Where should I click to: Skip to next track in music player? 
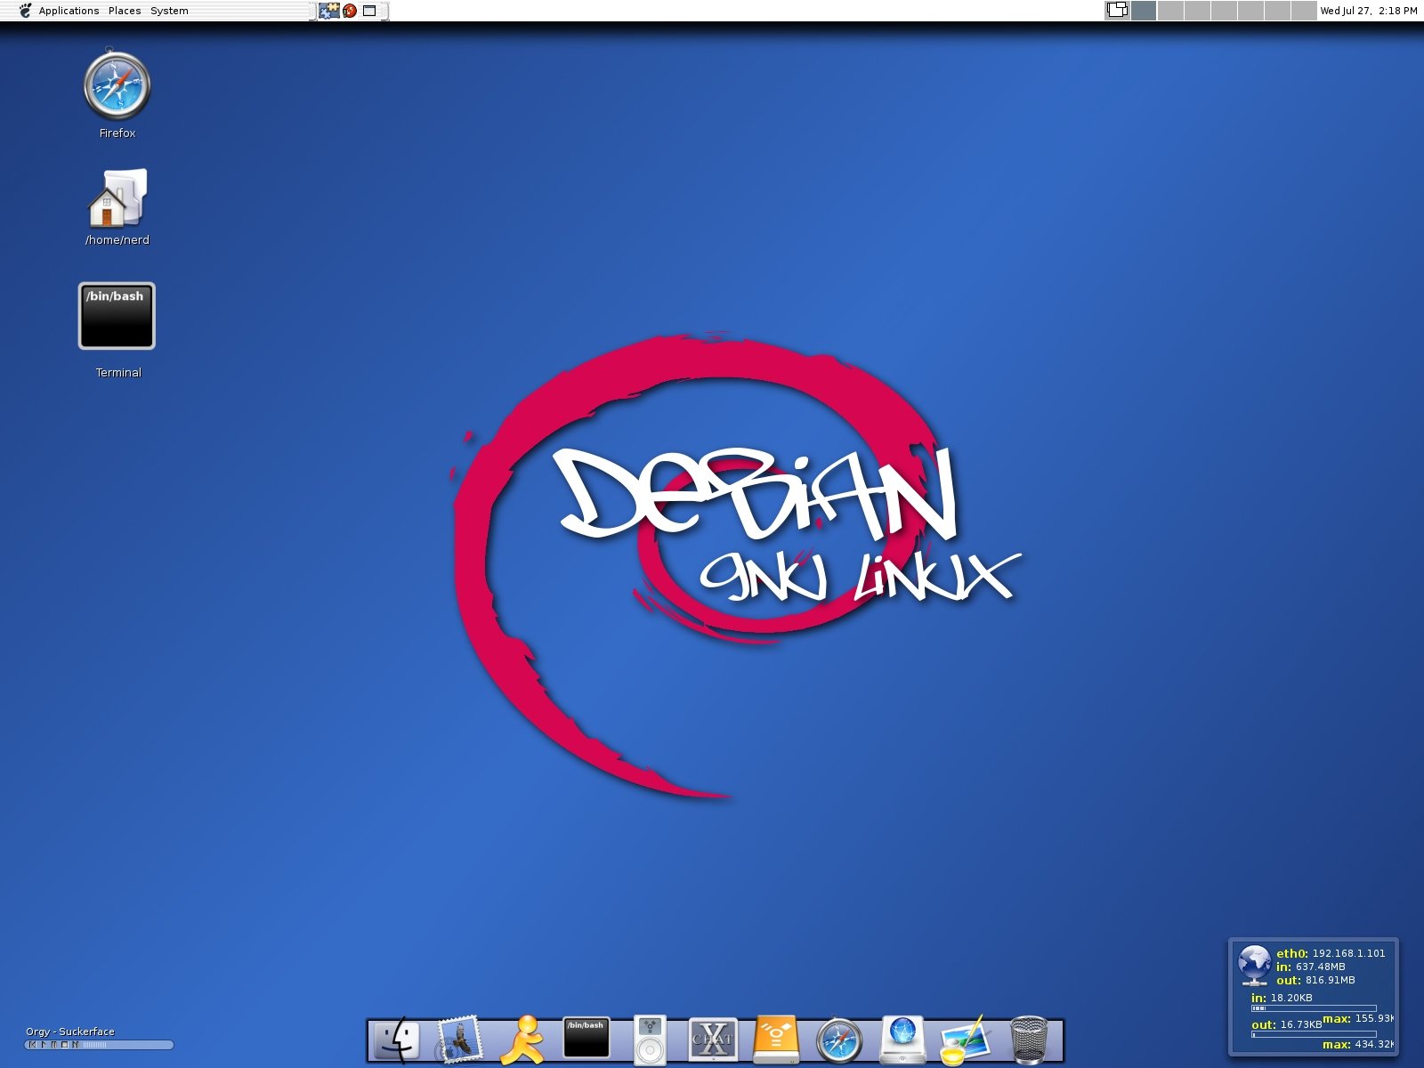[x=75, y=1045]
